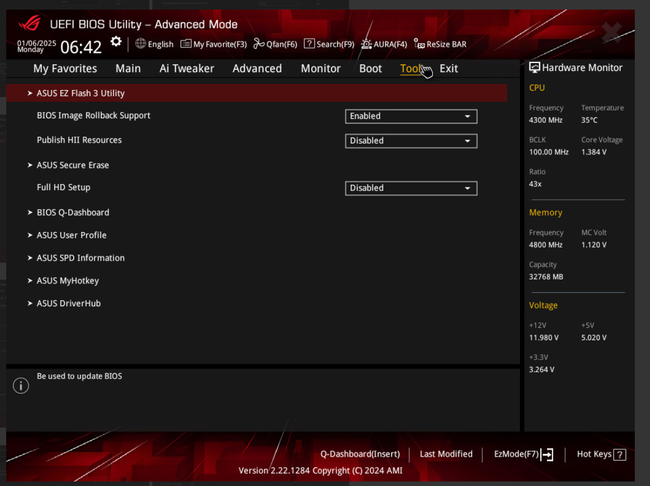The image size is (650, 486).
Task: Switch to the Boot tab
Action: tap(371, 68)
